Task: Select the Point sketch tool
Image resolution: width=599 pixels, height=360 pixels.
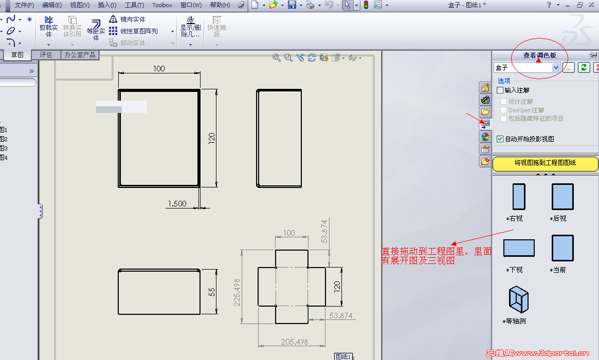Action: pyautogui.click(x=29, y=19)
